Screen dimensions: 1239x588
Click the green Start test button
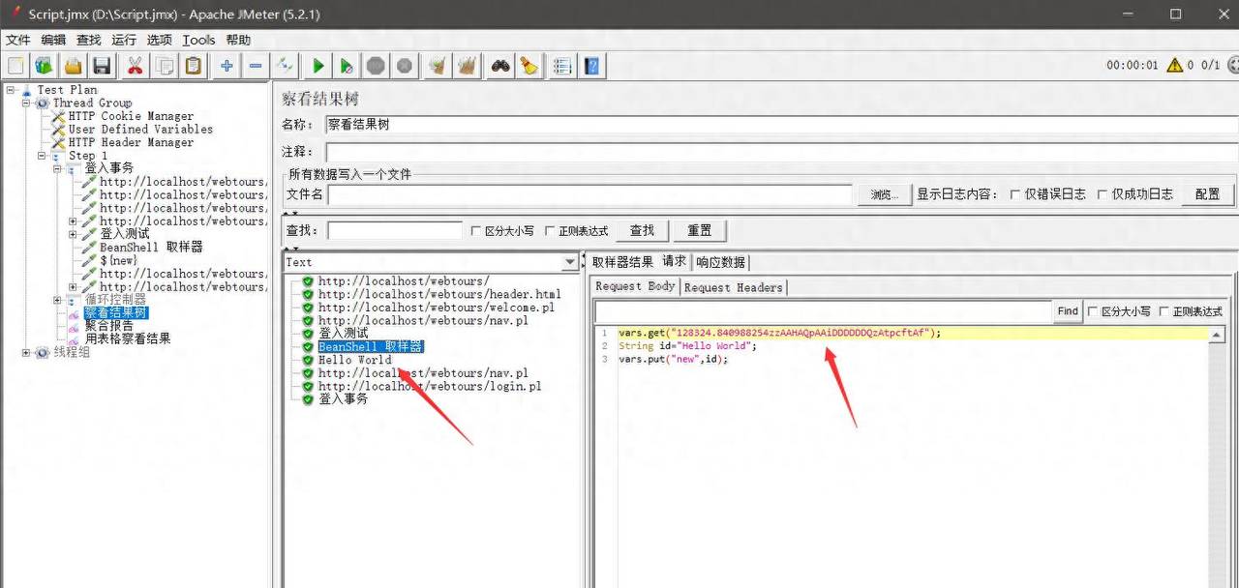coord(317,66)
